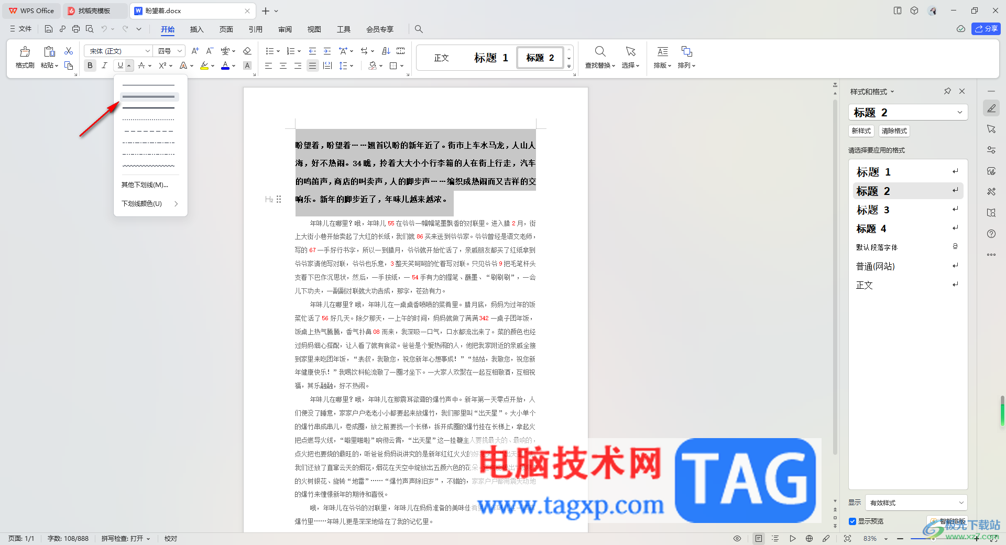Switch to outline view in the status bar

pos(775,538)
